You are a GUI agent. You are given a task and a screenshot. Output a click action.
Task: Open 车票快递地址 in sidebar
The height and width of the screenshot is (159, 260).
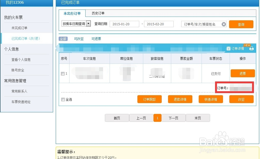[21, 102]
